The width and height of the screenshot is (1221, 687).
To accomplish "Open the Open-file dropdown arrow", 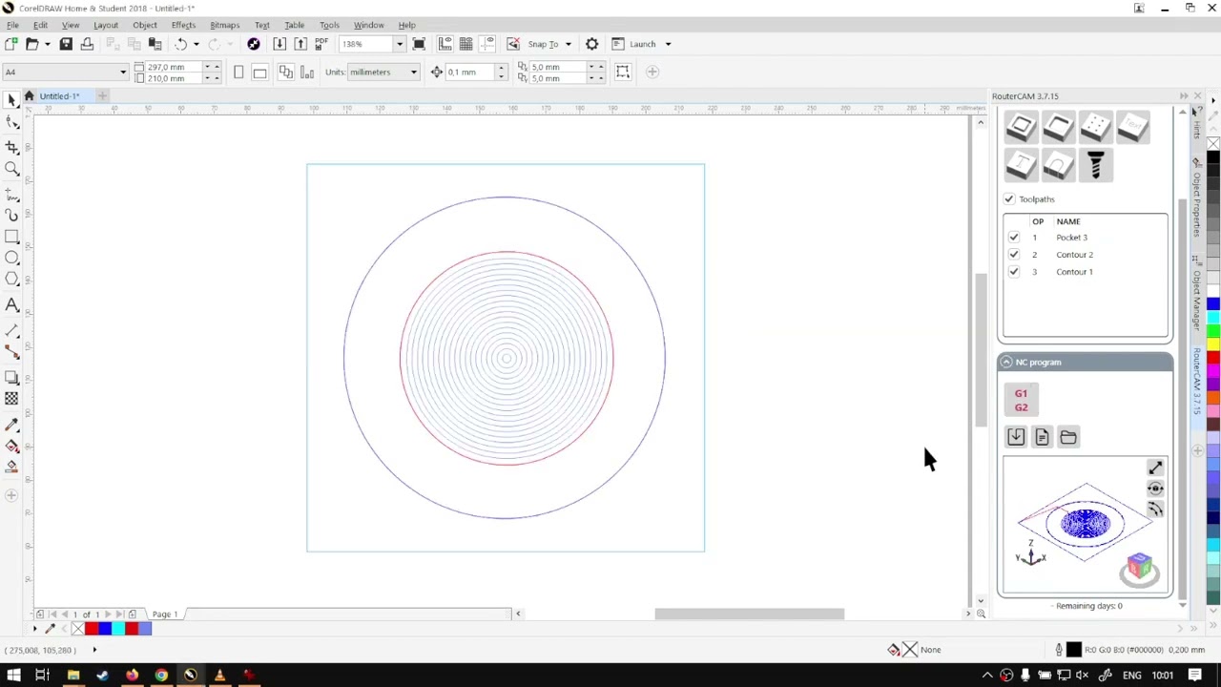I will (x=47, y=44).
